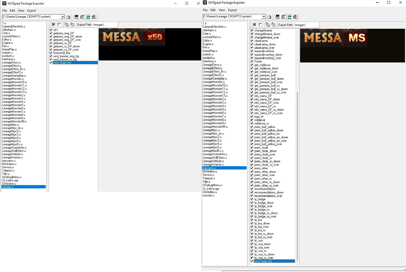Select UI_katka.ugx in left window list
406x272 pixels.
coord(10,180)
